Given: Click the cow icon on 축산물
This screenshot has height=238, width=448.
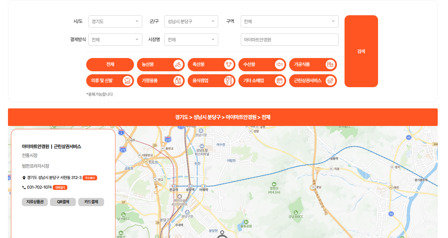Looking at the screenshot, I should tap(229, 65).
